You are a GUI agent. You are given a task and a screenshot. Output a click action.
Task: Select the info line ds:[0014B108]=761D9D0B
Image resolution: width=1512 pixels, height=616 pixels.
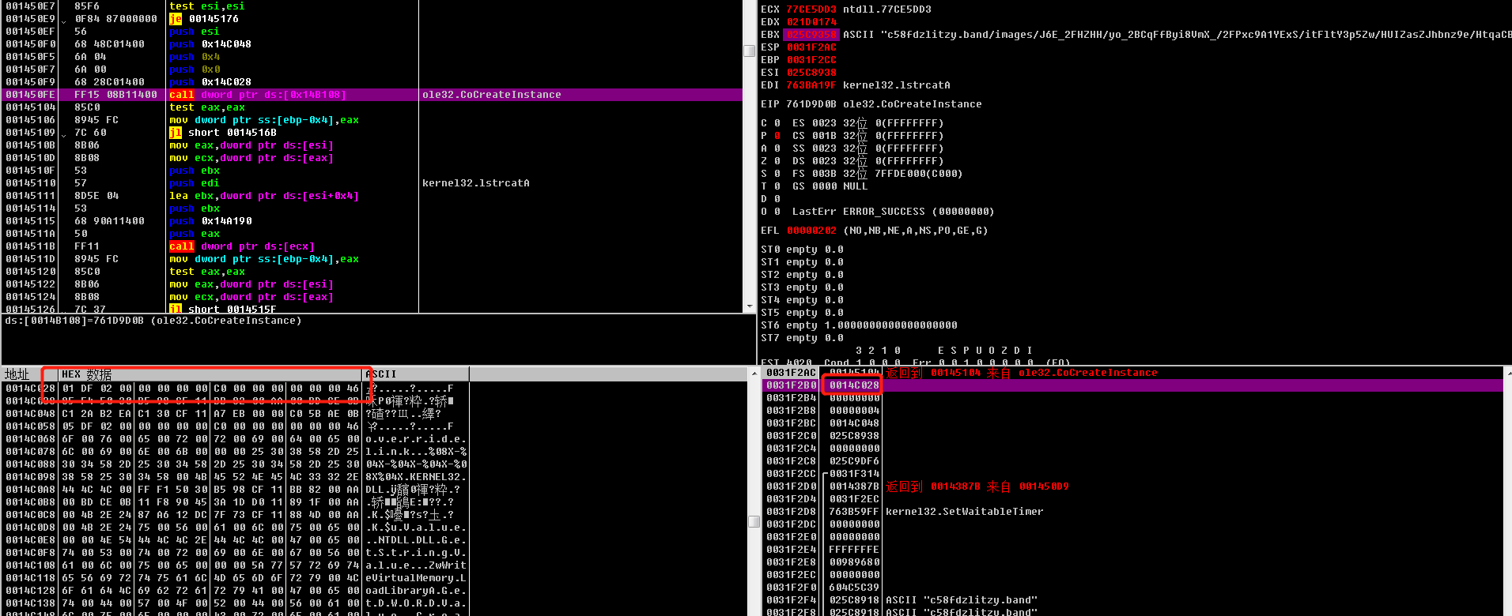[x=153, y=321]
